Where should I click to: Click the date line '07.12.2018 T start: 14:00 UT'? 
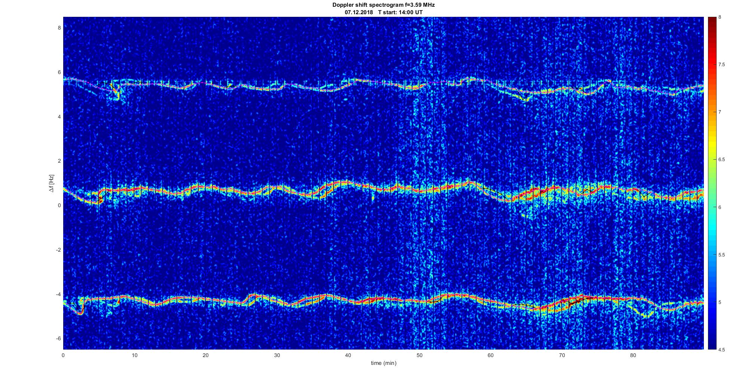tap(383, 12)
